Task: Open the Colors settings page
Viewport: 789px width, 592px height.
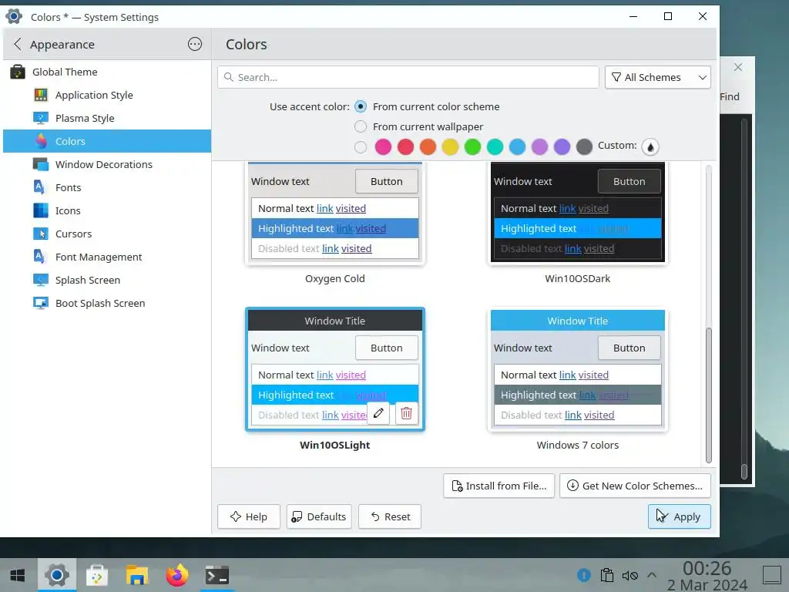Action: [107, 141]
